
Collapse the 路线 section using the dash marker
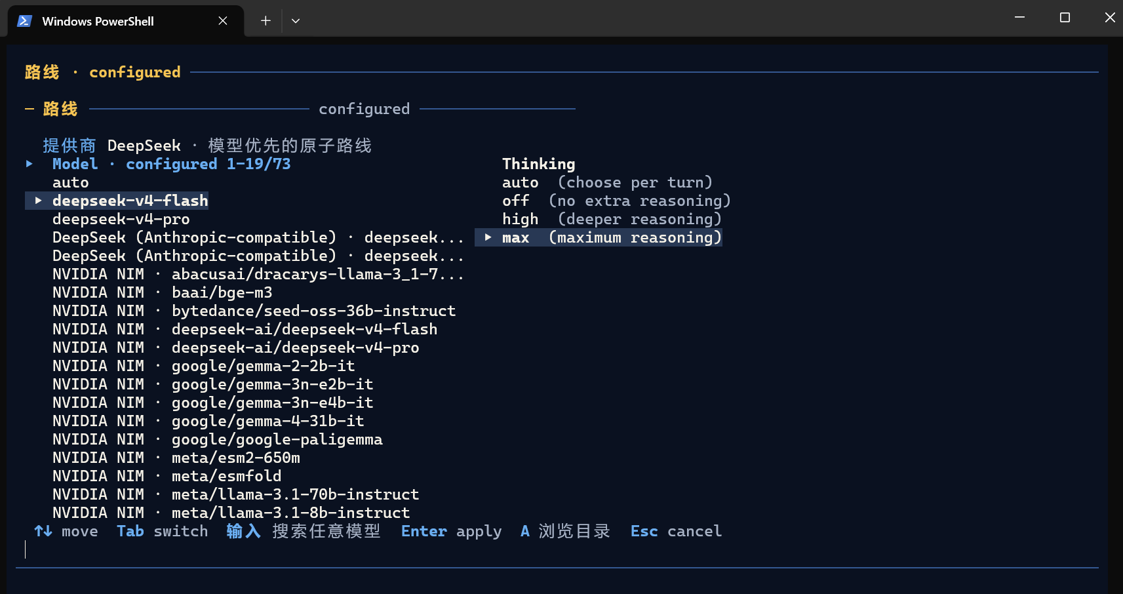(30, 109)
